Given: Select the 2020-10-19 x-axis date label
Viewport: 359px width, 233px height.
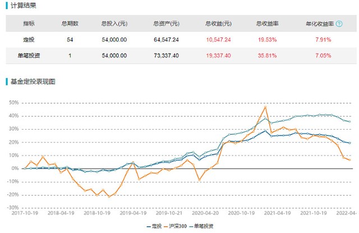Looking at the screenshot, I should (x=241, y=213).
